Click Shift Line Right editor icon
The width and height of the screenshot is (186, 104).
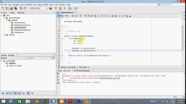pos(116,16)
